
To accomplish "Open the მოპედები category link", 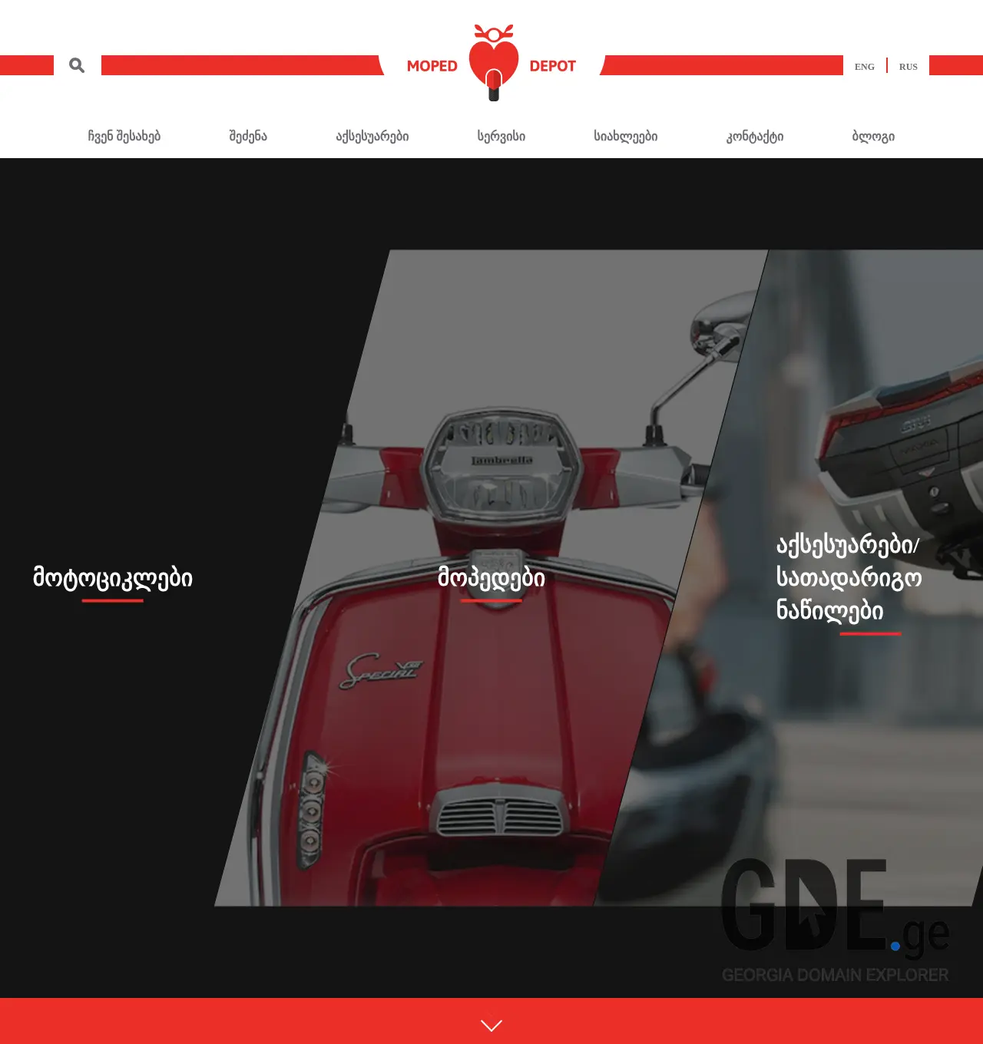I will coord(491,578).
